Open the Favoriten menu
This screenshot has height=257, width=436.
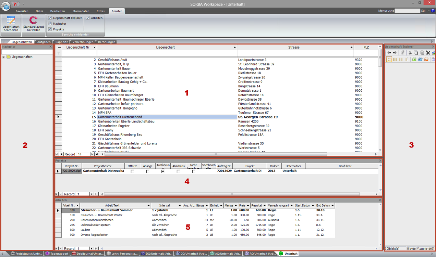[x=22, y=11]
